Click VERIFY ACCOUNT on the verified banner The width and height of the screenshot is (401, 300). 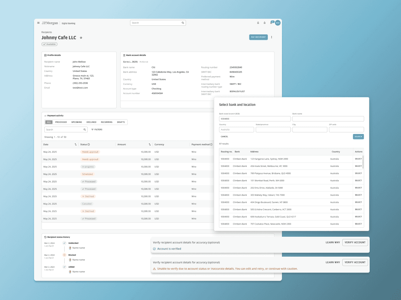tap(355, 242)
